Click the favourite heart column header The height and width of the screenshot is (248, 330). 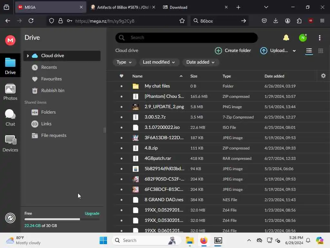coord(121,76)
